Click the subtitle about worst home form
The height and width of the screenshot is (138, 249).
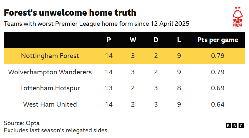coord(96,24)
